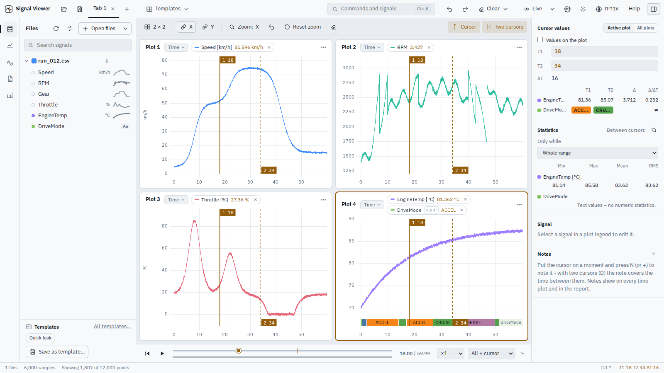This screenshot has width=664, height=373.
Task: Expand Live options dropdown arrow
Action: click(552, 9)
